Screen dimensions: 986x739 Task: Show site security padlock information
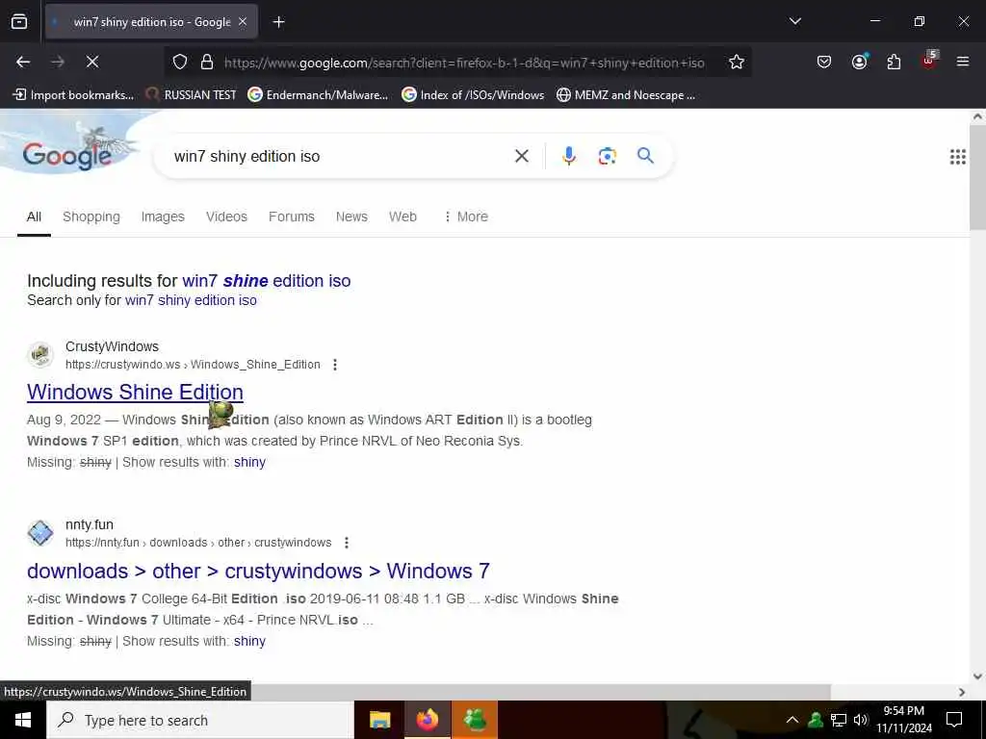[207, 62]
